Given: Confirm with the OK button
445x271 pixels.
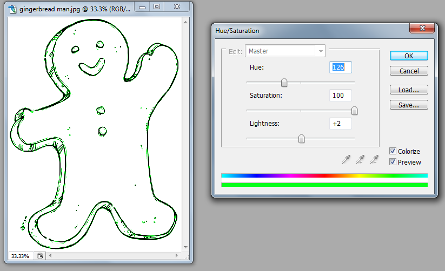Looking at the screenshot, I should click(409, 56).
